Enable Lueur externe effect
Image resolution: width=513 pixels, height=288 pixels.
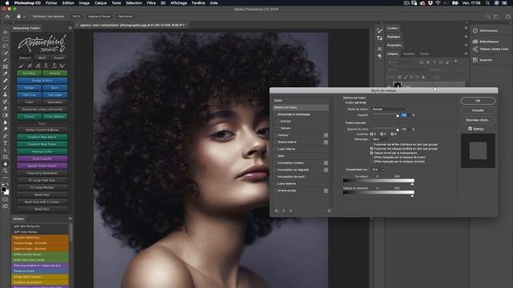tap(276, 183)
